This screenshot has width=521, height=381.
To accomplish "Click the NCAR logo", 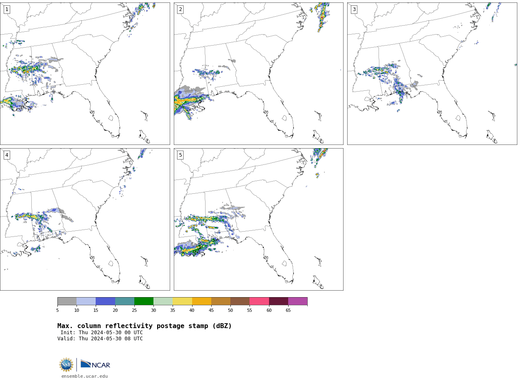I will point(95,364).
